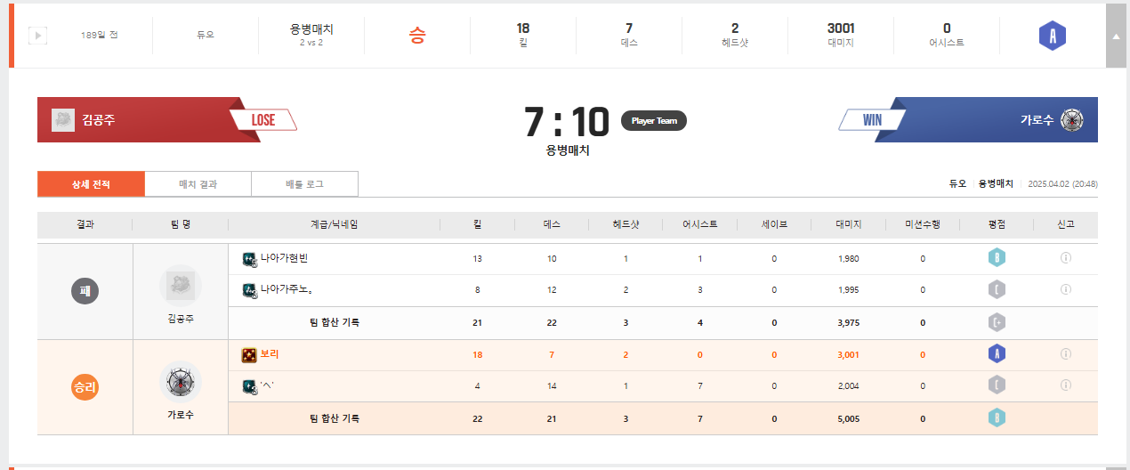Click the B grade badge for 나아가현빈
Viewport: 1130px width, 470px height.
pos(997,258)
